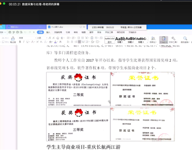The image size is (192, 150).
Task: Click the 二等奖 award certificate image
Action: point(78,89)
